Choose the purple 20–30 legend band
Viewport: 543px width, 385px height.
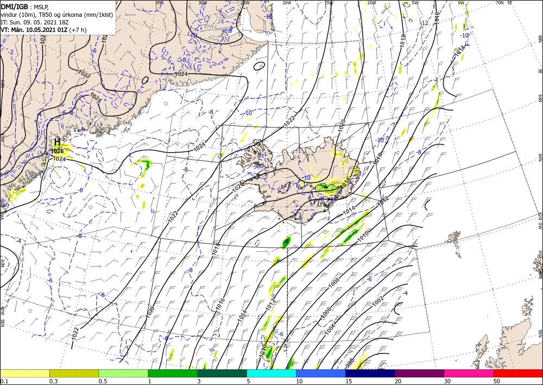pyautogui.click(x=419, y=373)
